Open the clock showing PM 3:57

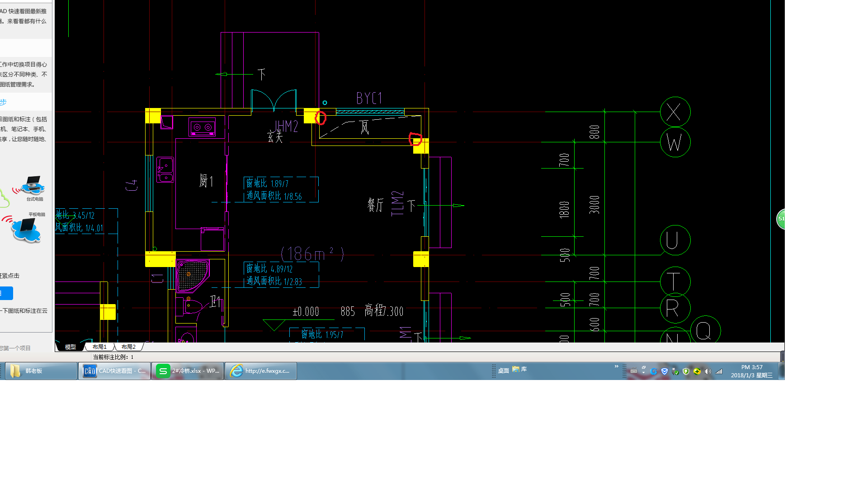click(x=752, y=371)
